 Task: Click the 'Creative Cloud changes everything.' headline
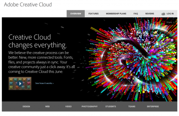coord(38,41)
